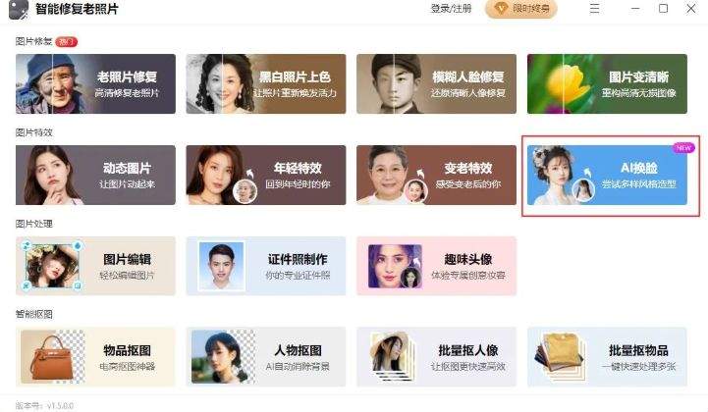Select 变老特效 aging effect tile

[x=436, y=175]
